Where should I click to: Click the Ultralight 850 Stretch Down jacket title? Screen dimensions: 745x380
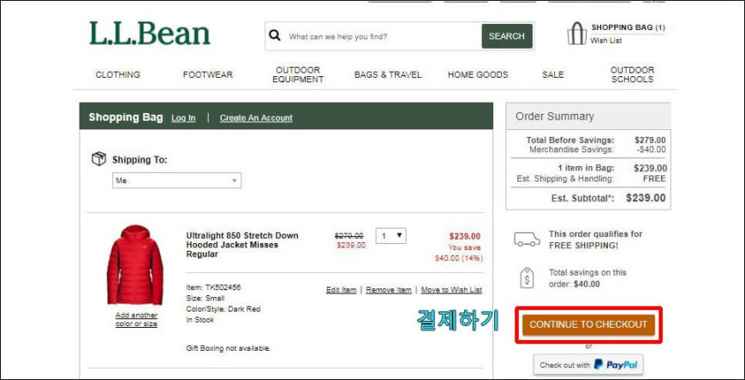[242, 245]
